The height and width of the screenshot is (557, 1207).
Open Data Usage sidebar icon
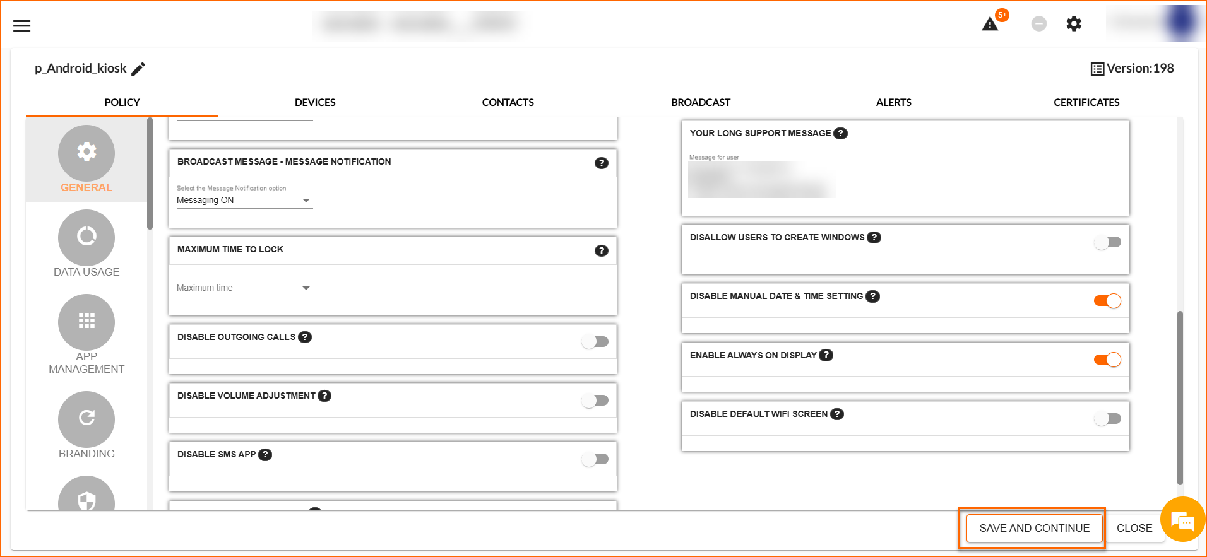coord(86,237)
